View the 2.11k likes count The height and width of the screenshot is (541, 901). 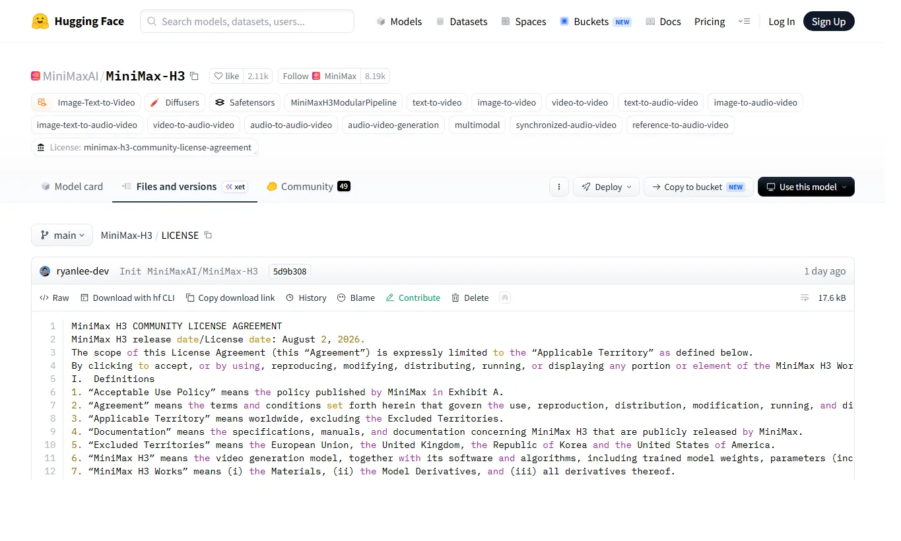pos(258,76)
